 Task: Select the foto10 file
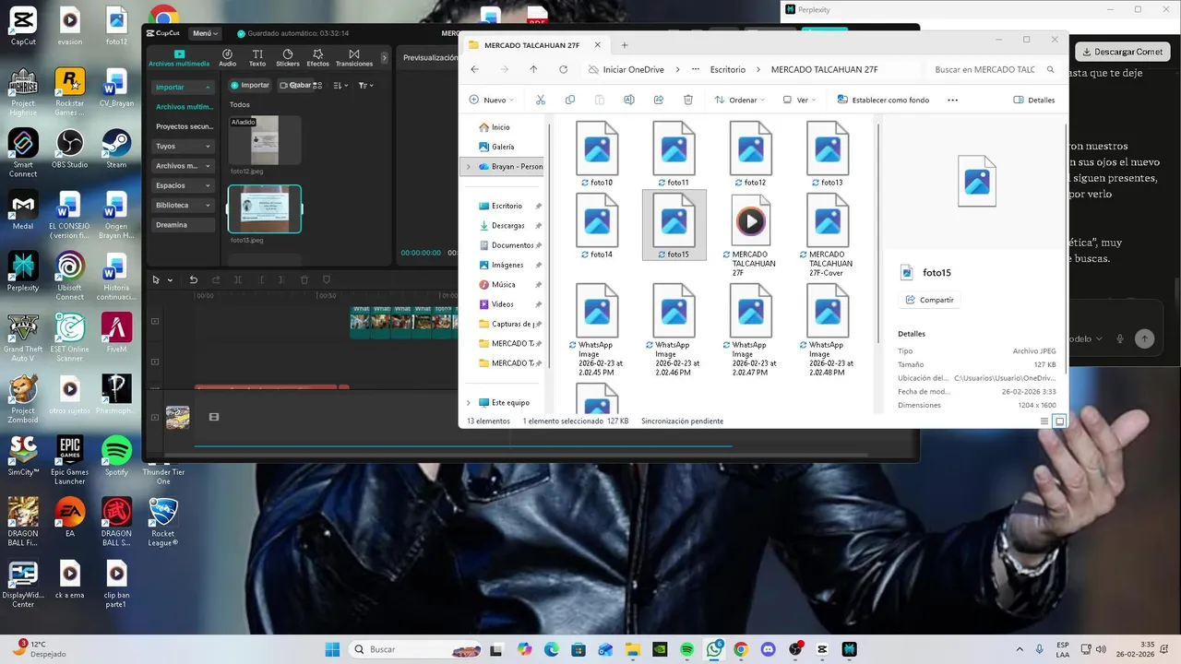tap(597, 153)
